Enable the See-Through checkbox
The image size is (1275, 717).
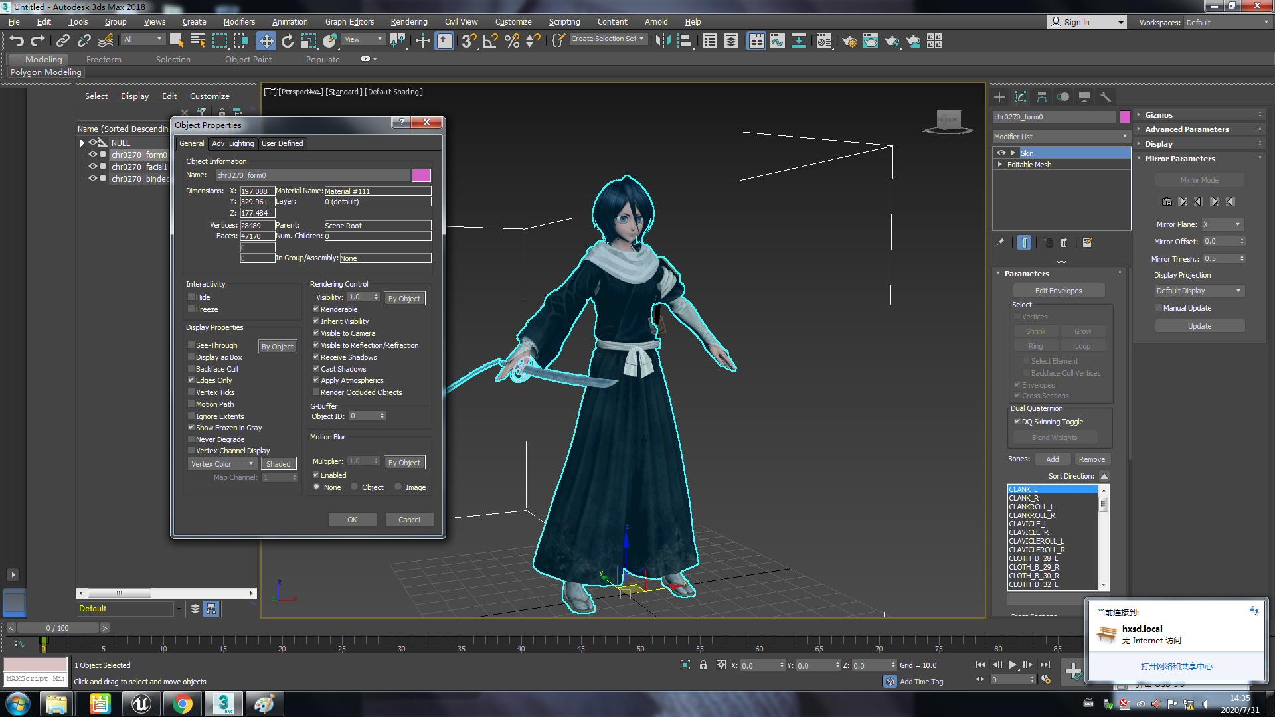pos(191,345)
